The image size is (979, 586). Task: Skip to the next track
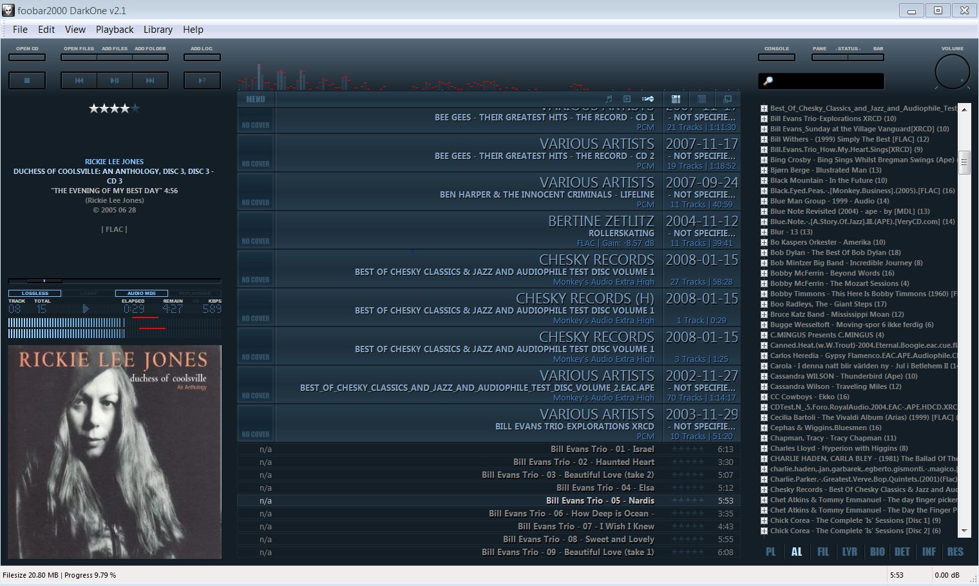(x=150, y=80)
